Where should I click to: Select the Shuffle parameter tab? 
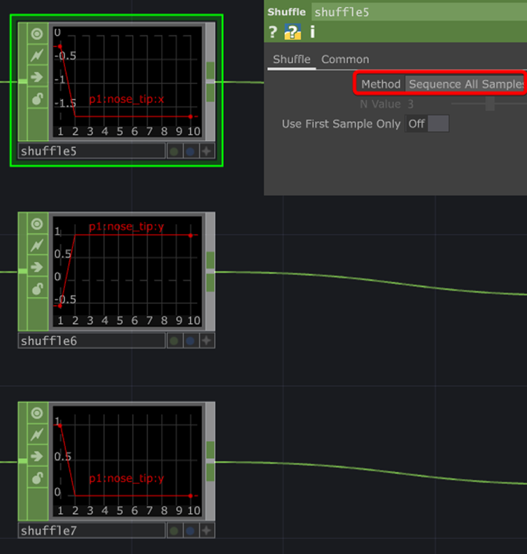click(291, 59)
